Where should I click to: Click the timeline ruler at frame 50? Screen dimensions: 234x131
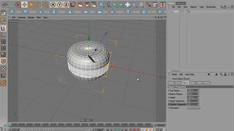pyautogui.click(x=89, y=124)
